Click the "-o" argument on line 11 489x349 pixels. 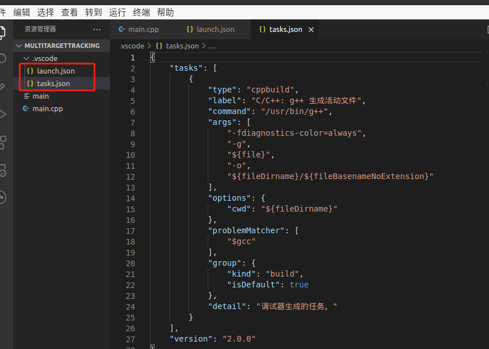pyautogui.click(x=237, y=165)
